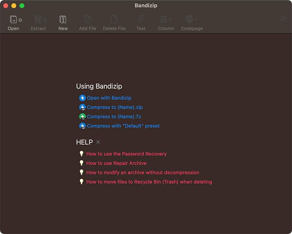Screen dimensions: 292x234
Task: Click the Delete File toolbar icon
Action: point(114,19)
